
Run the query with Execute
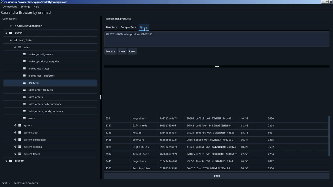110,51
